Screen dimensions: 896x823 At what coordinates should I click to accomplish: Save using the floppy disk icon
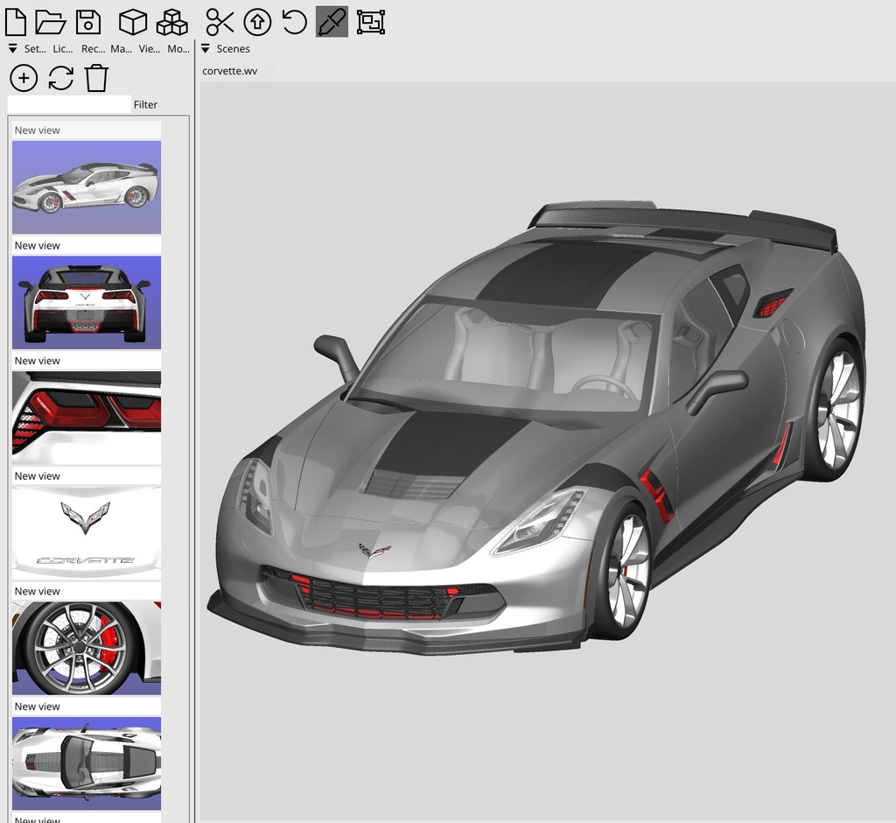coord(87,21)
